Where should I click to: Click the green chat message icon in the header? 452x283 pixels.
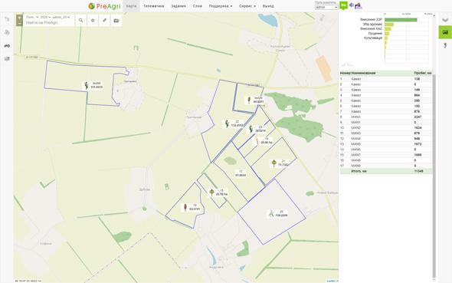(x=343, y=5)
